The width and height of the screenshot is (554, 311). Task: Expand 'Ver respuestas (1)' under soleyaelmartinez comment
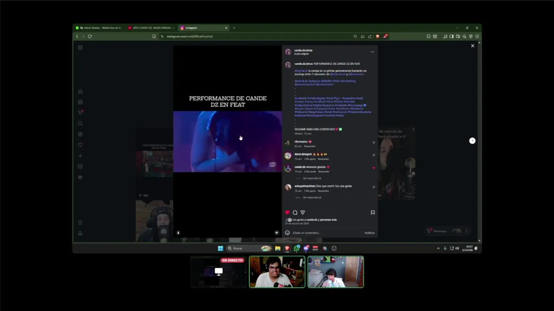click(312, 197)
